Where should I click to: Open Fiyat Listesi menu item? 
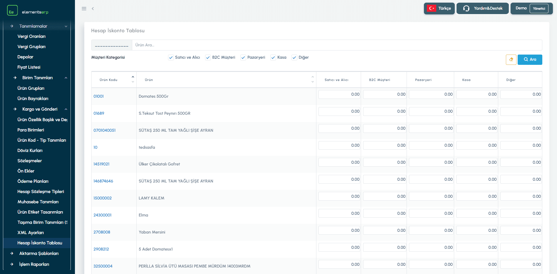tap(29, 67)
